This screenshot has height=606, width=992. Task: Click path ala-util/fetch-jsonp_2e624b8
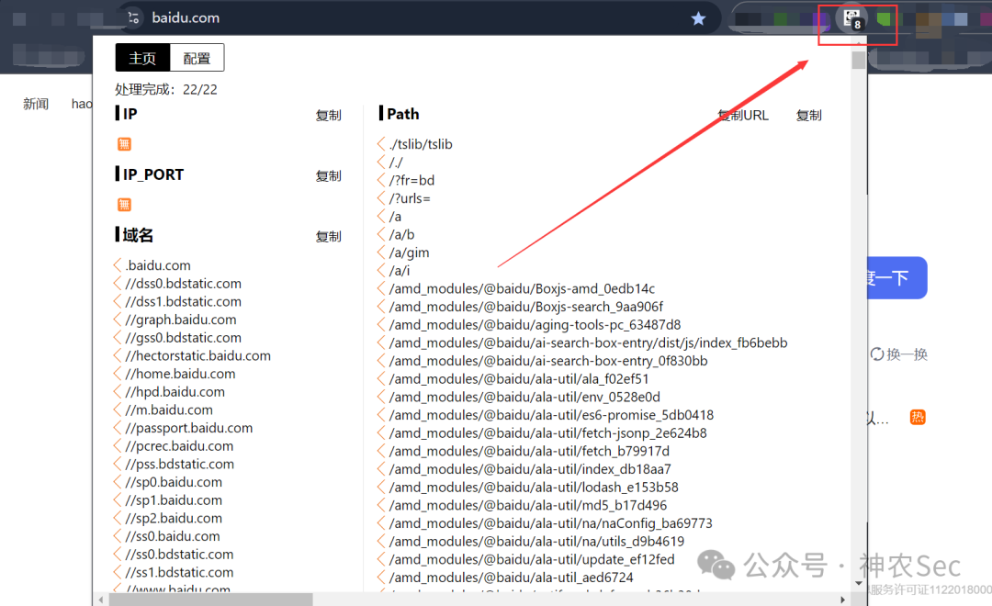547,433
